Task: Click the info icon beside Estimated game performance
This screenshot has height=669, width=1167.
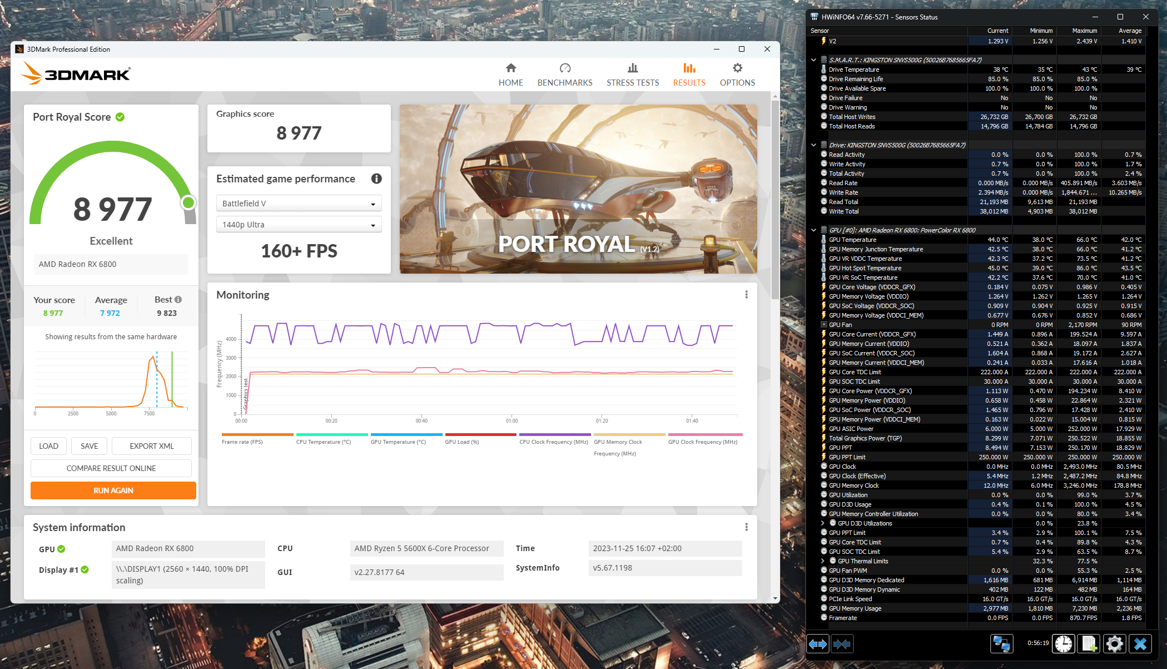Action: click(376, 179)
